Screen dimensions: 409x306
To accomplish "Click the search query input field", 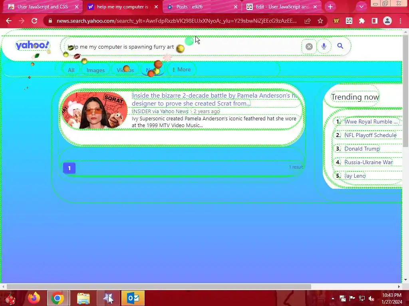I will point(183,47).
